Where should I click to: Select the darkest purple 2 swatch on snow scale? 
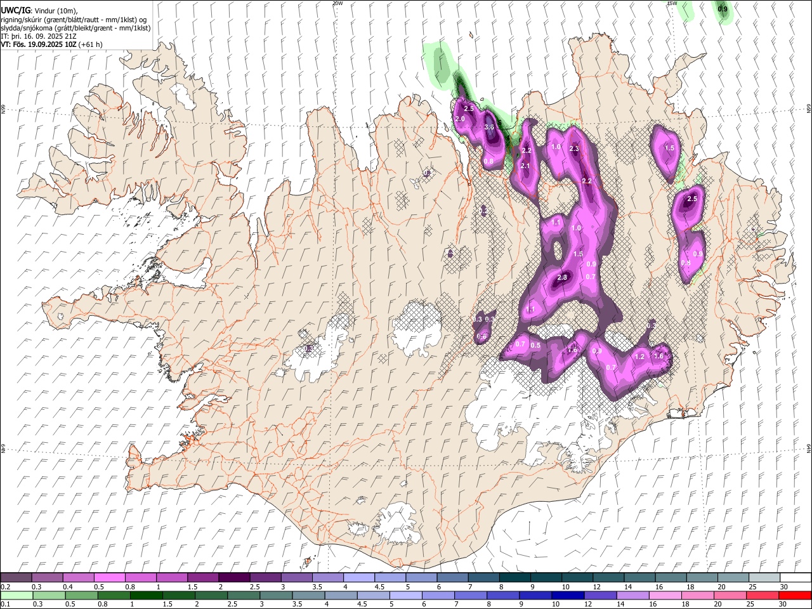coord(233,578)
